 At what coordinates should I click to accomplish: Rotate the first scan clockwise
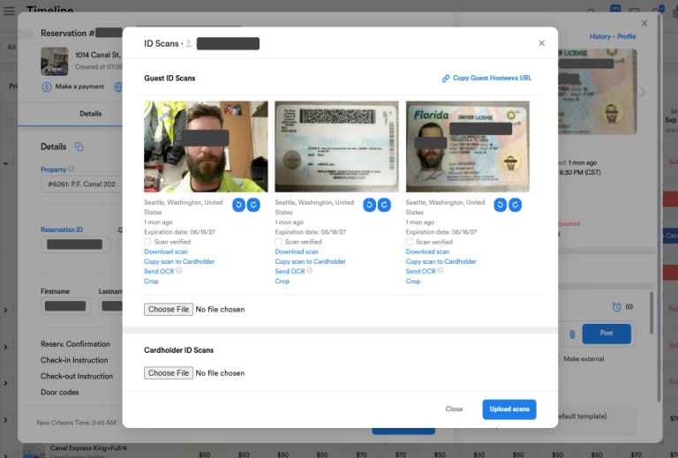click(x=253, y=205)
